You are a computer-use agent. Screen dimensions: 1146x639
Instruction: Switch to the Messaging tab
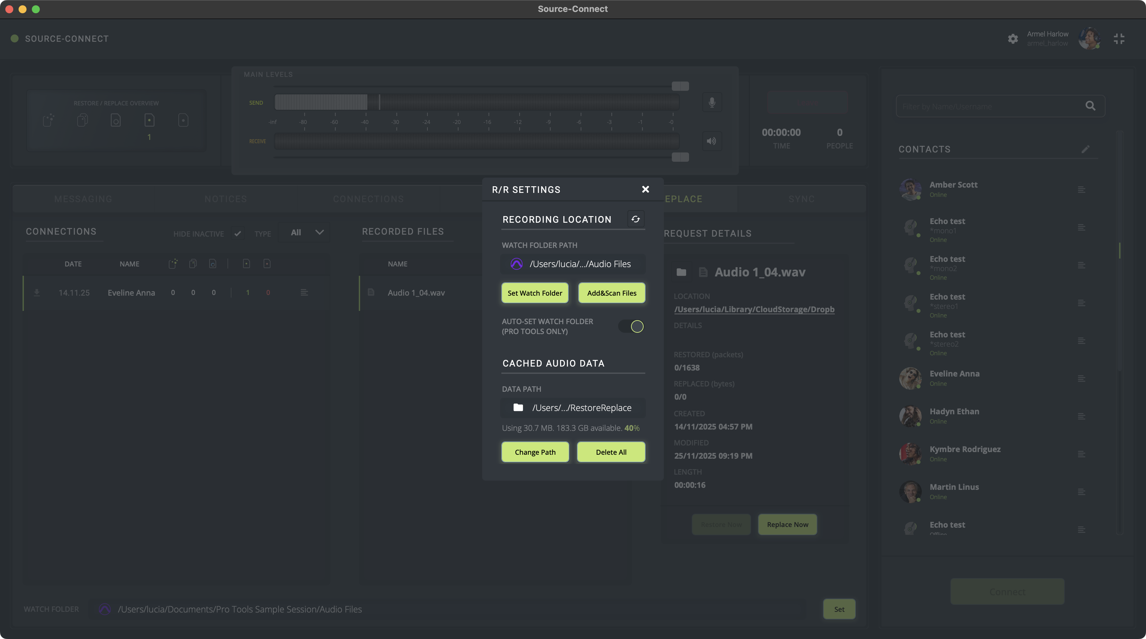point(83,199)
